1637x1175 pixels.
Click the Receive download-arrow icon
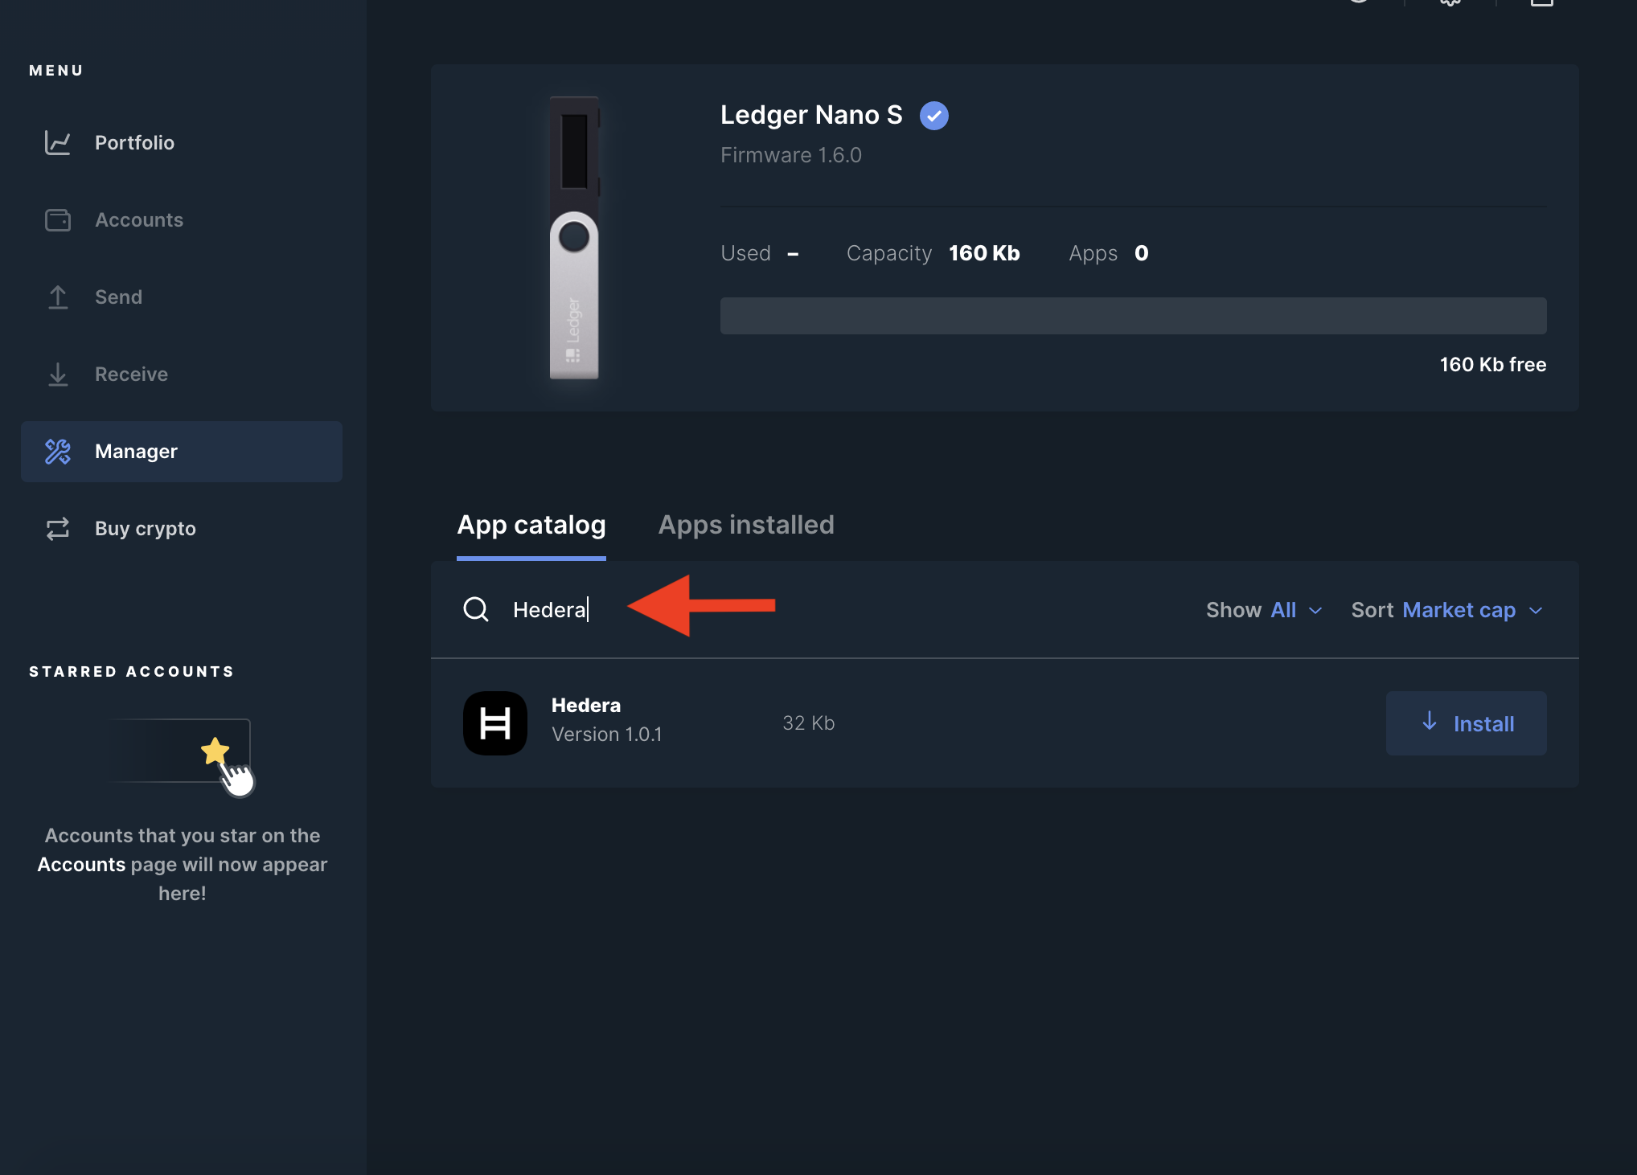coord(57,375)
